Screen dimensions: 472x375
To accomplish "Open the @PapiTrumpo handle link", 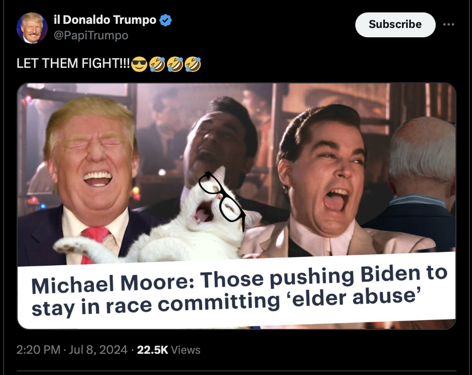I will 91,35.
